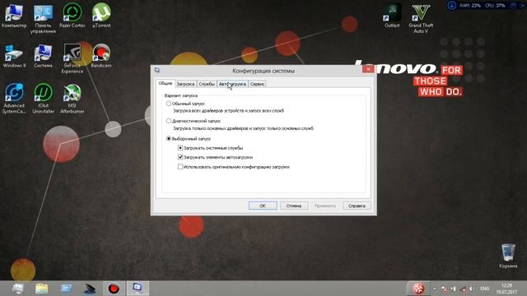Click the Отмена button
The image size is (527, 296).
[294, 206]
